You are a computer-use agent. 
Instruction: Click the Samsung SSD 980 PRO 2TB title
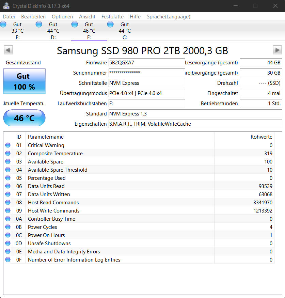tap(142, 51)
